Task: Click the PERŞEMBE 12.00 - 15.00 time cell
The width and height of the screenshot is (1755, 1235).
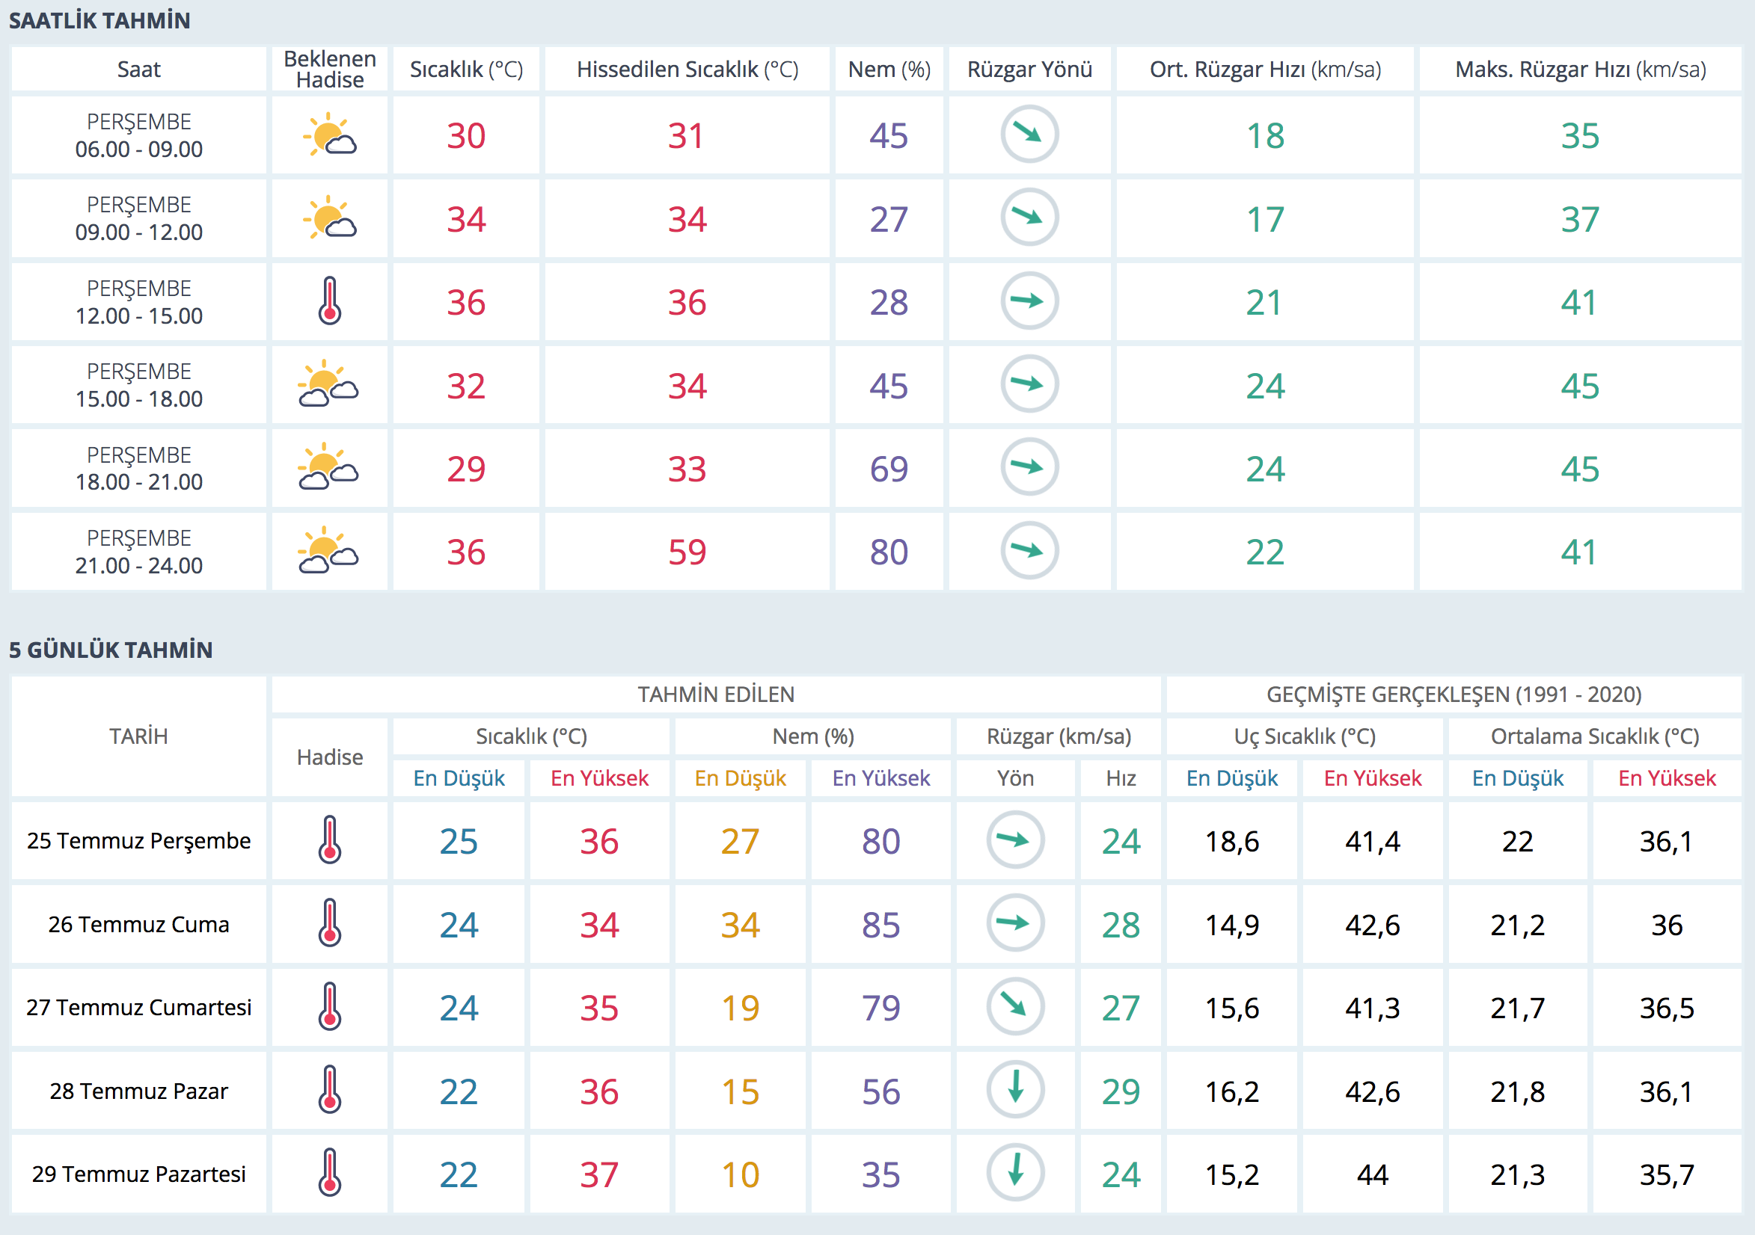Action: click(x=138, y=302)
